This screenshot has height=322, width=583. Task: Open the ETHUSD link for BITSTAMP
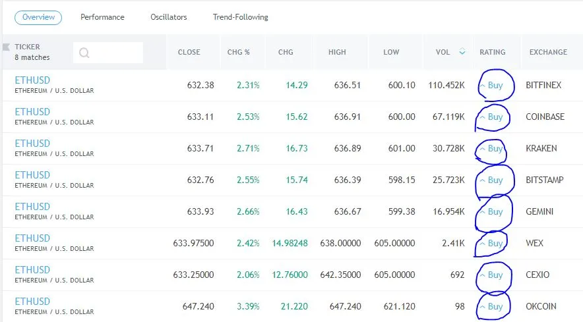click(x=32, y=175)
